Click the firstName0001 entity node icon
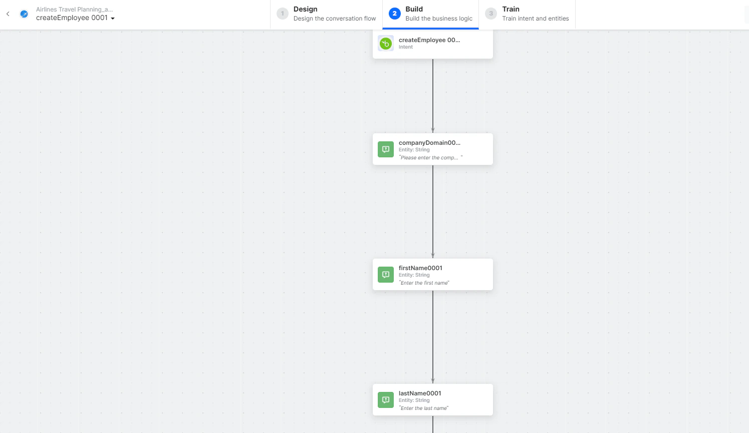749x433 pixels. pos(385,274)
